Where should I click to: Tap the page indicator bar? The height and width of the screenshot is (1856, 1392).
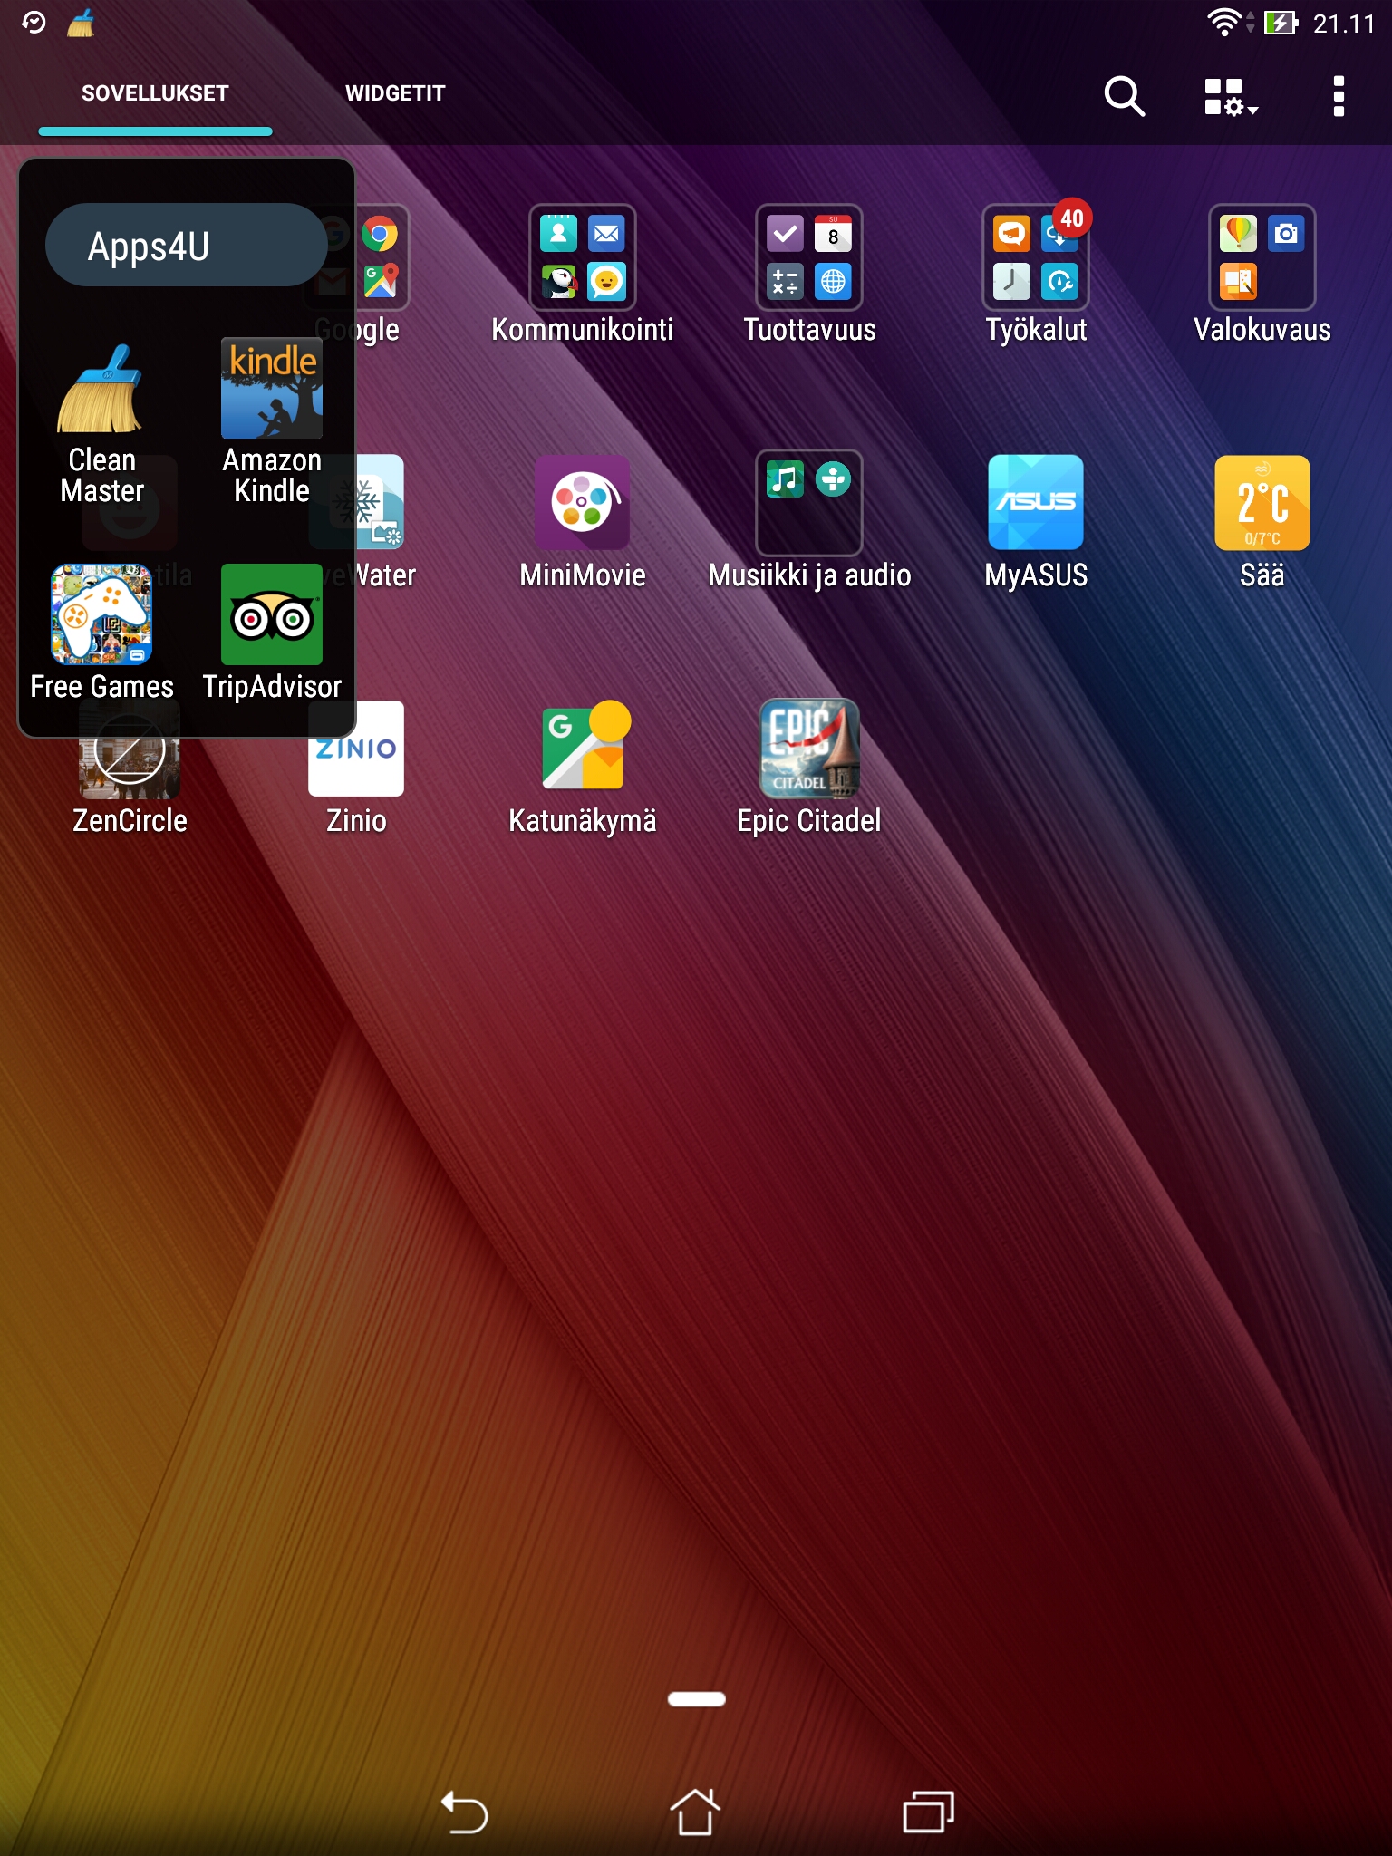pyautogui.click(x=696, y=1699)
